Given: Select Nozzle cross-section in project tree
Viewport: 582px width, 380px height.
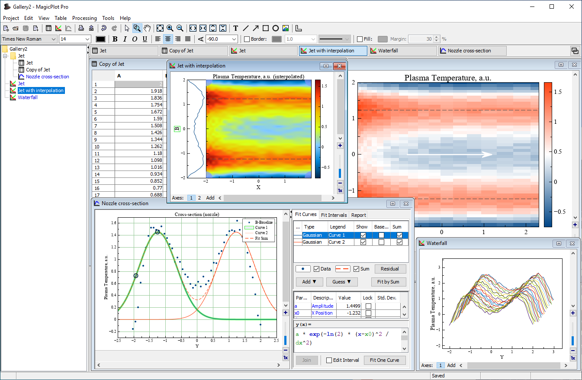Looking at the screenshot, I should tap(48, 77).
